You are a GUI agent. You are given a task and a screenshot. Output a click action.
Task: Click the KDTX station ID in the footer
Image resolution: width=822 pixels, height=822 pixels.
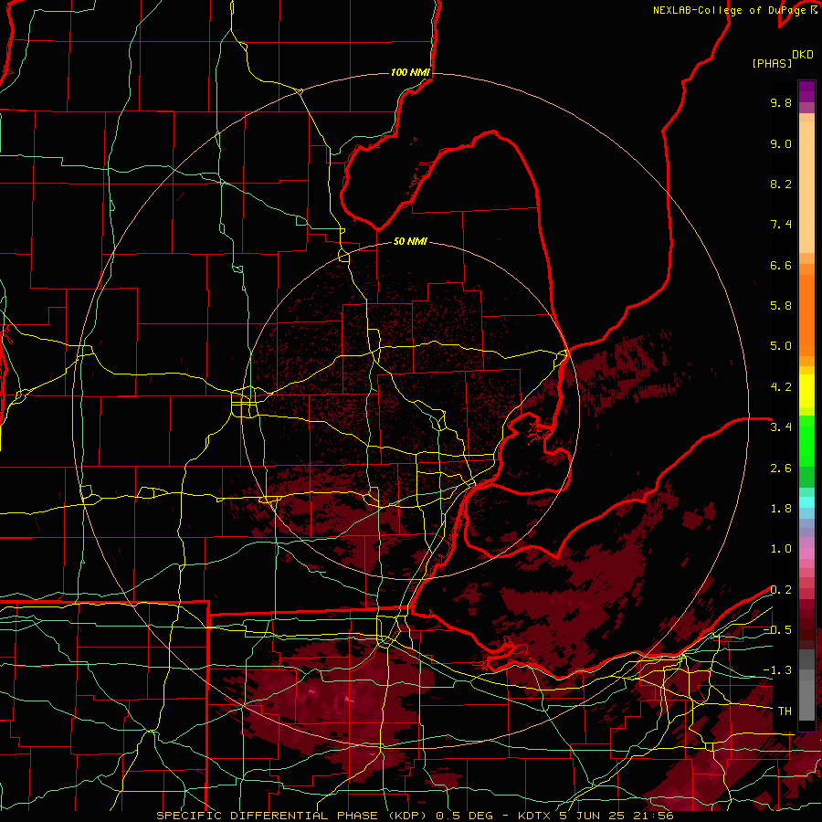[x=536, y=816]
